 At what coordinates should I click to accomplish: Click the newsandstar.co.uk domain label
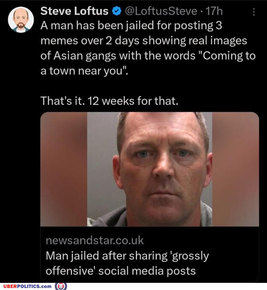point(95,240)
